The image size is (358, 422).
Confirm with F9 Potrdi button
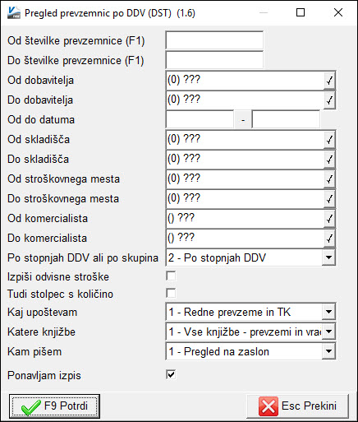point(54,406)
